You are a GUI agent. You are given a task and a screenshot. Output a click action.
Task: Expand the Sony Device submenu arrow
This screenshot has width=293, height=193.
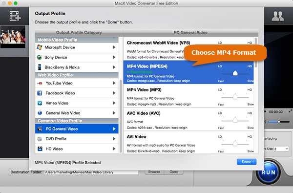(x=114, y=57)
